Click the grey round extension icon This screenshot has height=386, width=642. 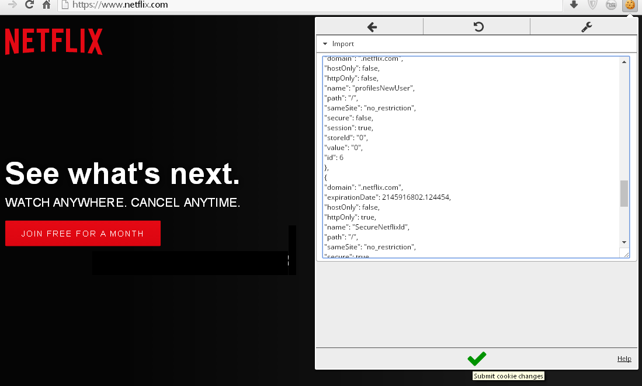(x=611, y=5)
